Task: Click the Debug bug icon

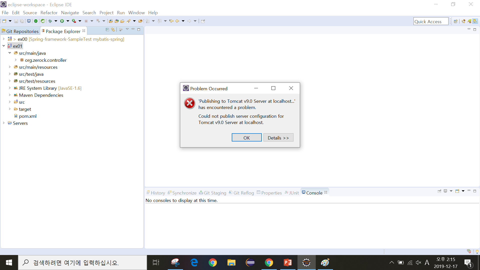Action: pyautogui.click(x=50, y=21)
